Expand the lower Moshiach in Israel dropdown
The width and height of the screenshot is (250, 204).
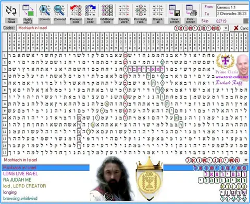[x=246, y=160]
